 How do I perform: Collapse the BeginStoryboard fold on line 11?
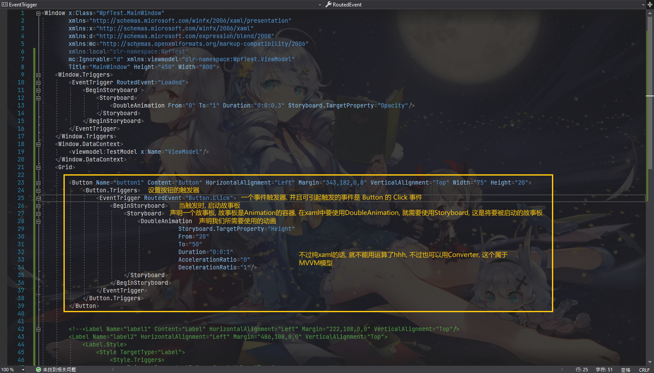(38, 90)
